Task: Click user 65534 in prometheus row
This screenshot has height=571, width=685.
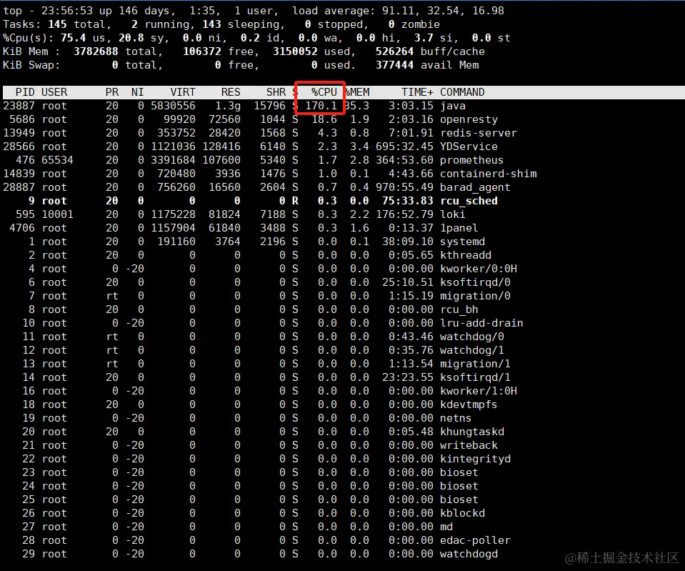Action: [57, 160]
